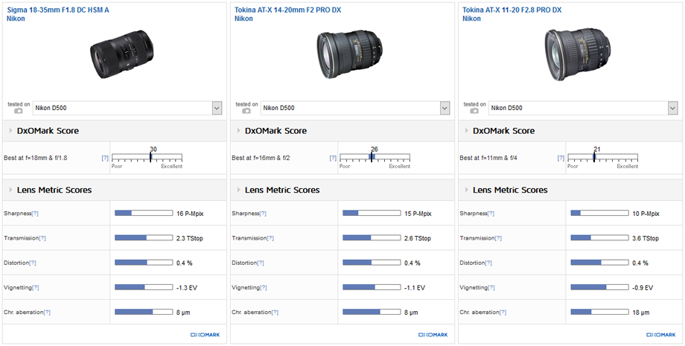This screenshot has width=685, height=346.
Task: Collapse the Tokina 14-20mm panel's Lens Metric Scores section
Action: click(239, 190)
